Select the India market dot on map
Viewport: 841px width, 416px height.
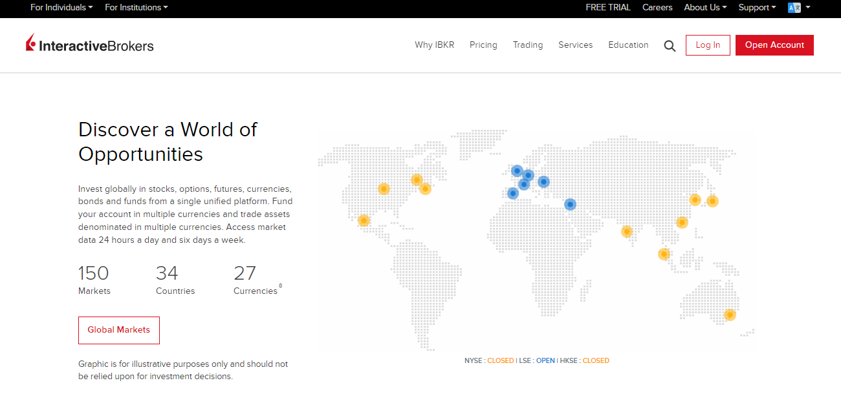[626, 231]
